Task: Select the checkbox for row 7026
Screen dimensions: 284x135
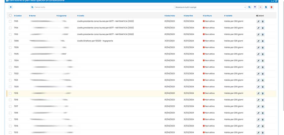Action: click(x=10, y=47)
